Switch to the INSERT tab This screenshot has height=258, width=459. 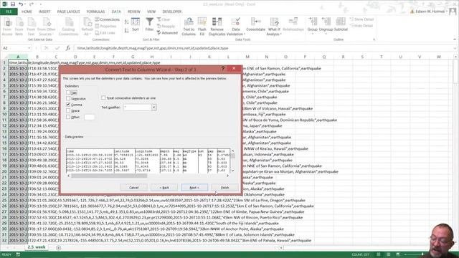pyautogui.click(x=44, y=11)
